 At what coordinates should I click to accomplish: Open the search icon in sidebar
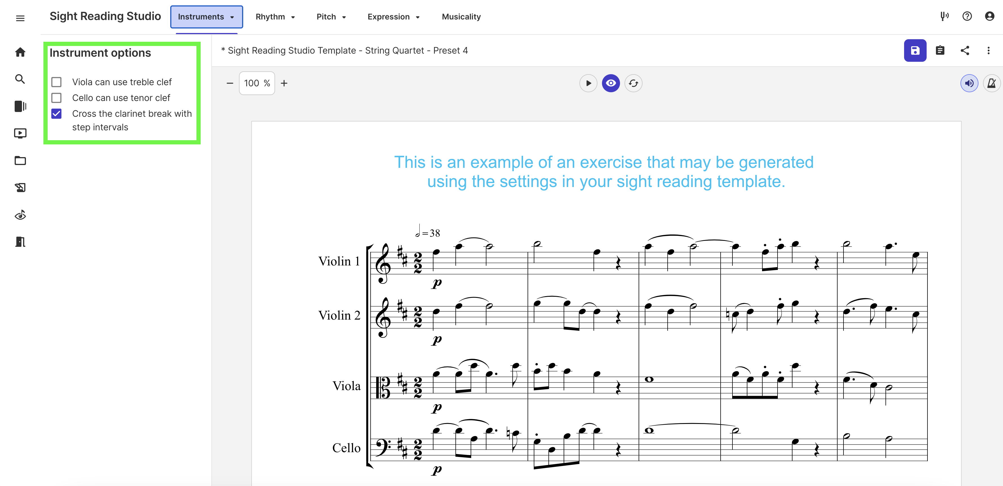(20, 79)
